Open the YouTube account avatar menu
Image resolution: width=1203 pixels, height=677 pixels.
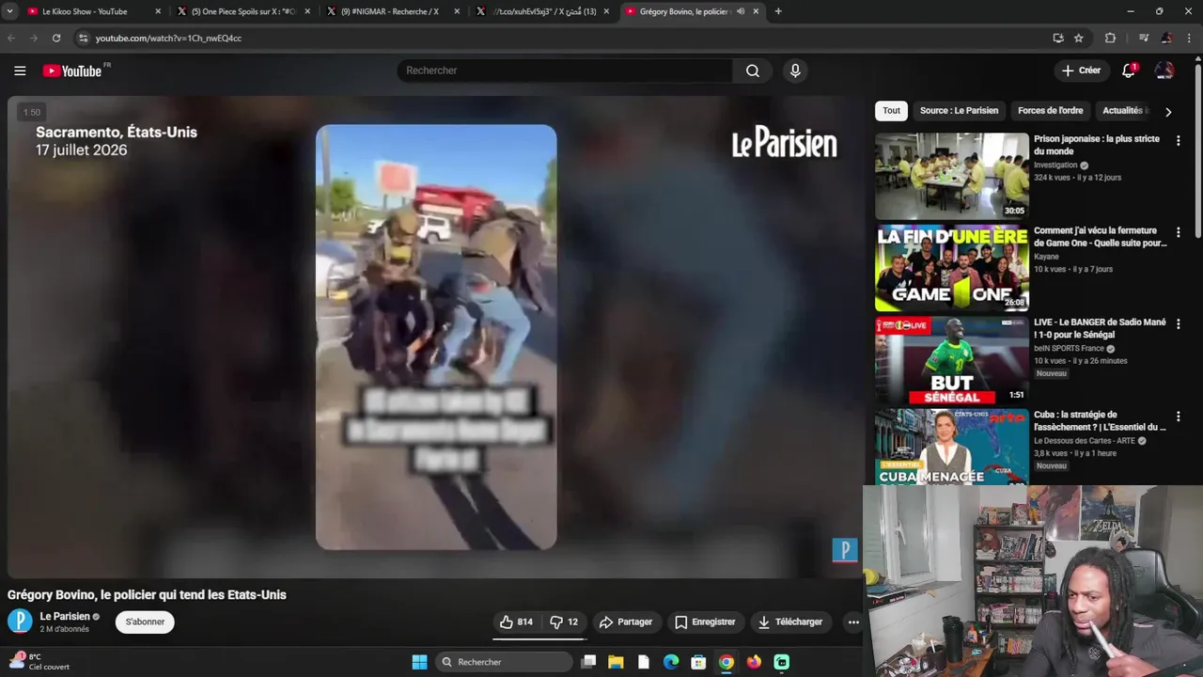pos(1164,71)
